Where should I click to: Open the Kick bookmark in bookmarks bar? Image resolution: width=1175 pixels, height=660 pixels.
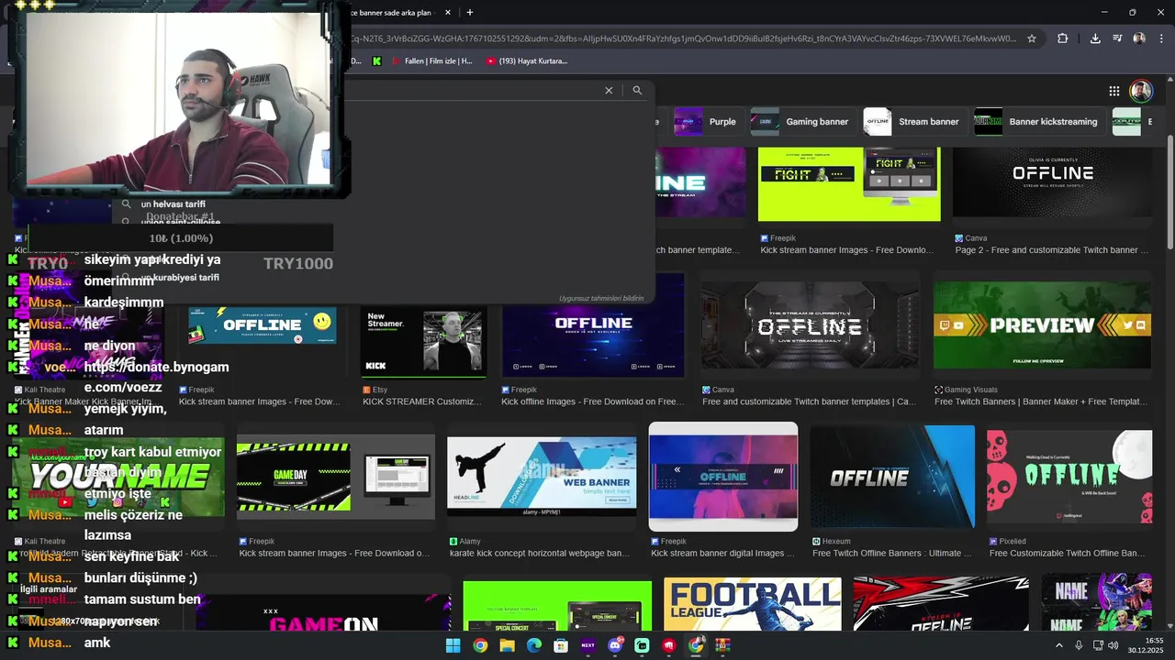click(x=376, y=61)
